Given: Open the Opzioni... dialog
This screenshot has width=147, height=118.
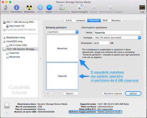Looking at the screenshot, I should [71, 94].
